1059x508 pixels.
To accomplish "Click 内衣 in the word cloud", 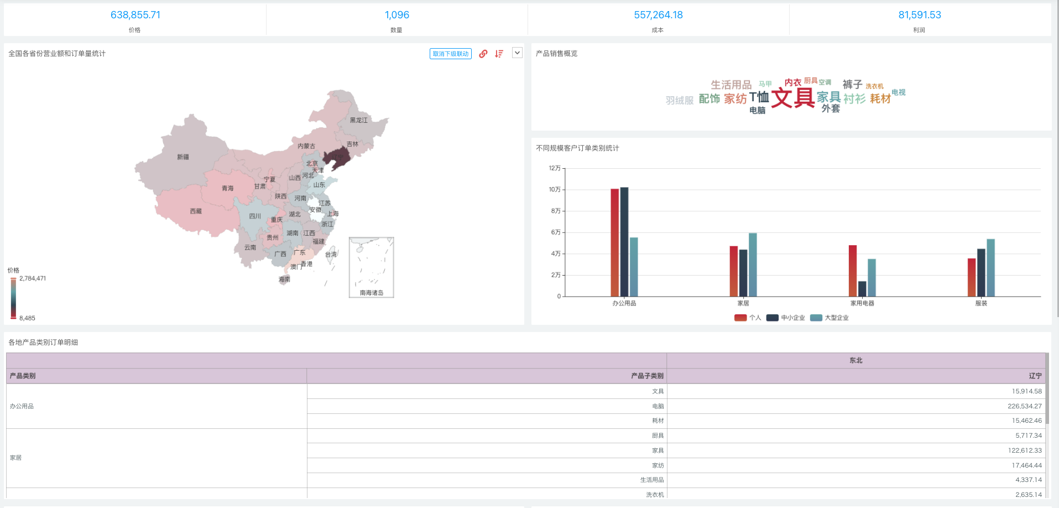I will (x=793, y=82).
